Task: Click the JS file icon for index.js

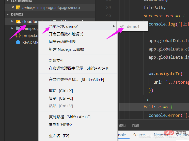Action: click(18, 7)
